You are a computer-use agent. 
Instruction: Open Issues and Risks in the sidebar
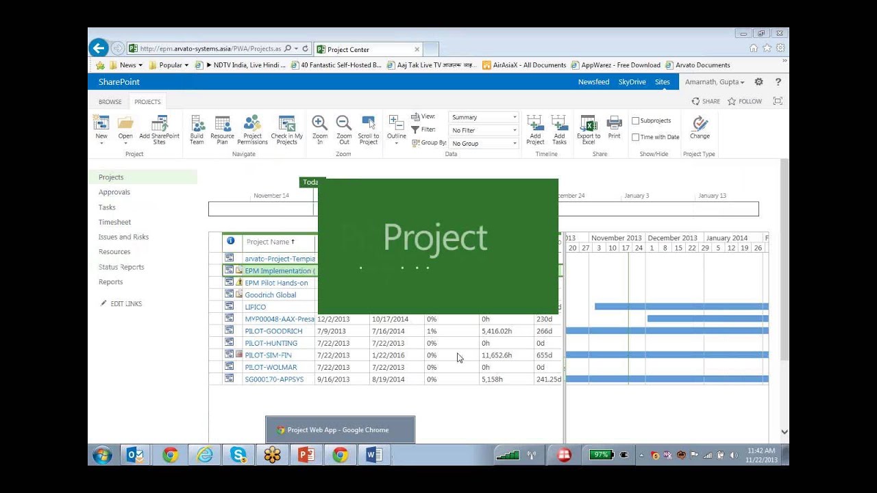(x=123, y=237)
